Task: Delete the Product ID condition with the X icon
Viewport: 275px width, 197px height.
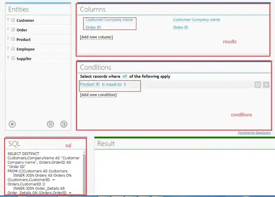Action: pyautogui.click(x=266, y=85)
